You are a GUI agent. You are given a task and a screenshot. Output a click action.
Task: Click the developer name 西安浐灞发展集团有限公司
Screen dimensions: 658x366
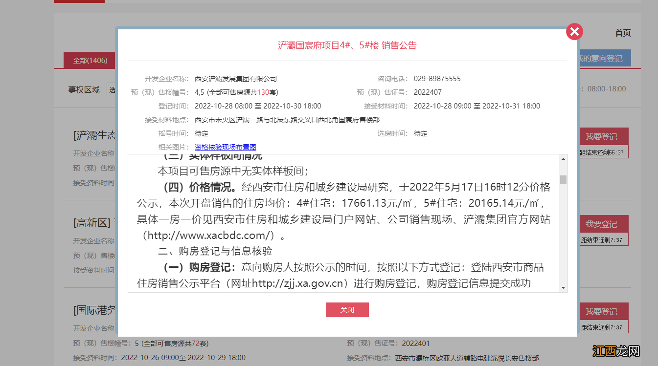[x=236, y=79]
